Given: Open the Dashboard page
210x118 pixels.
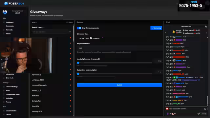Looking at the screenshot, I should coord(10,22).
